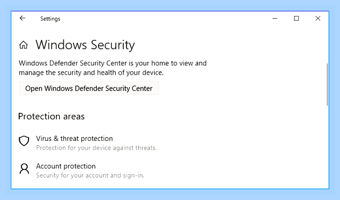The height and width of the screenshot is (200, 340).
Task: Minimize the Settings window
Action: click(275, 19)
